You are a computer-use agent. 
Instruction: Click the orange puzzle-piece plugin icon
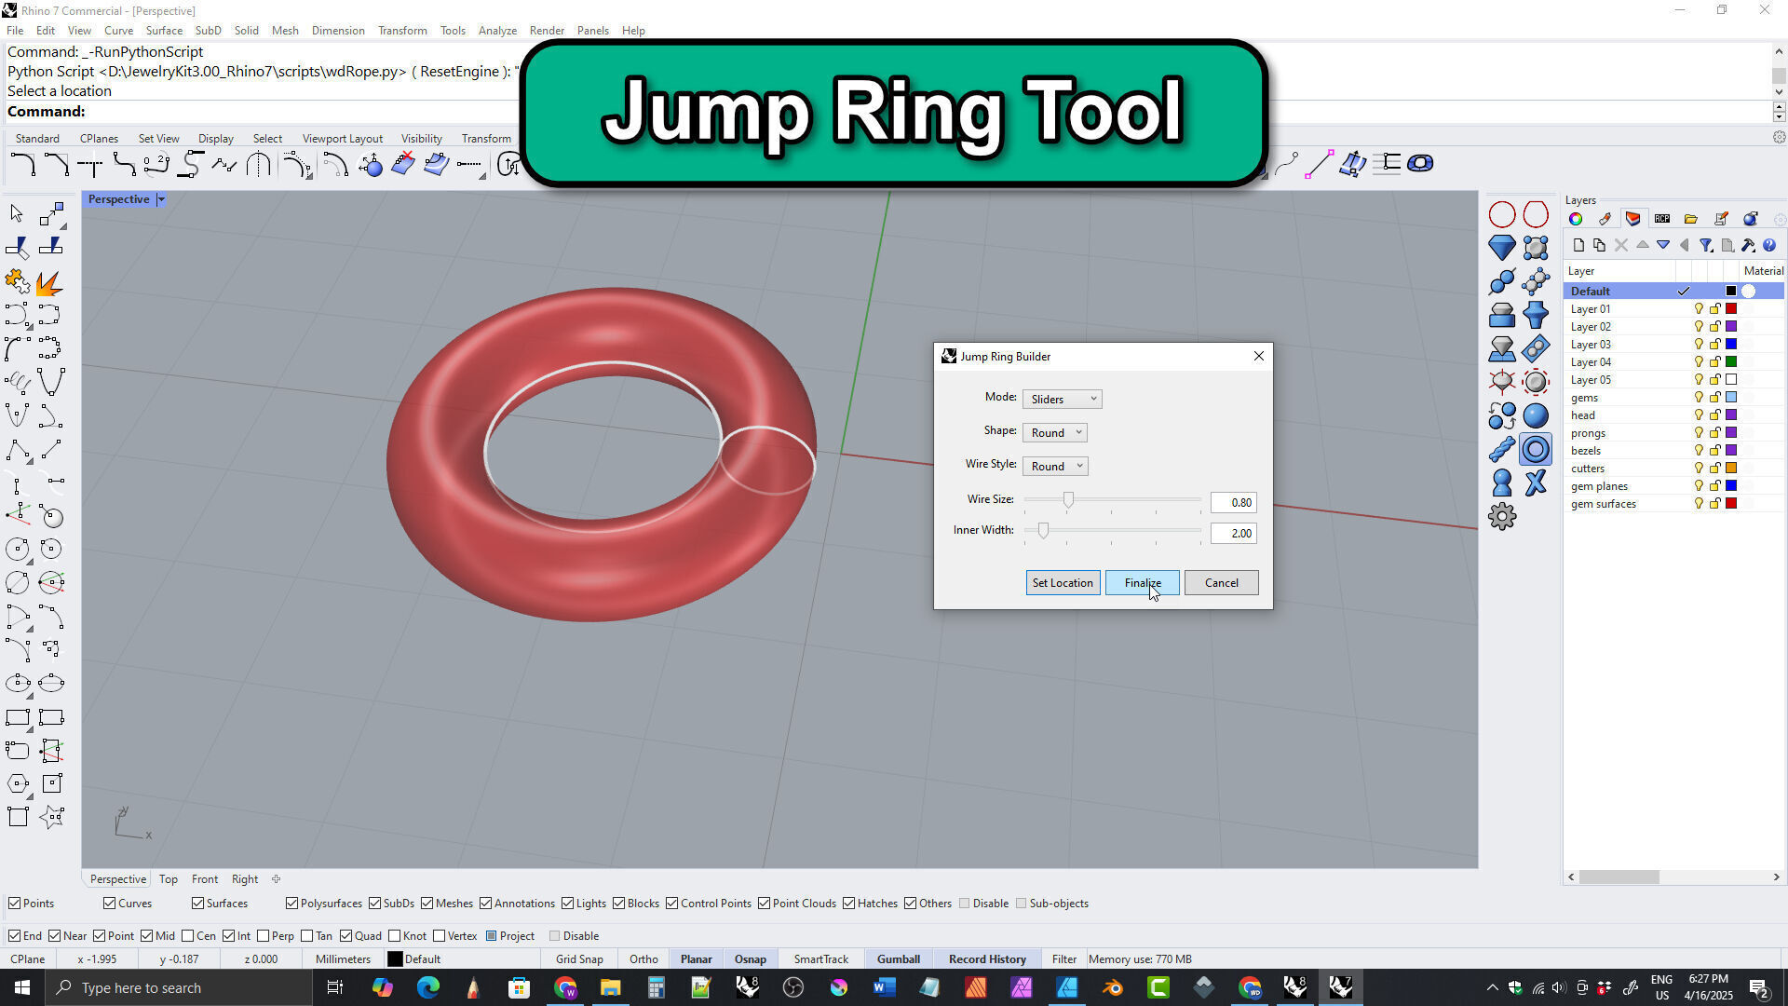click(17, 281)
